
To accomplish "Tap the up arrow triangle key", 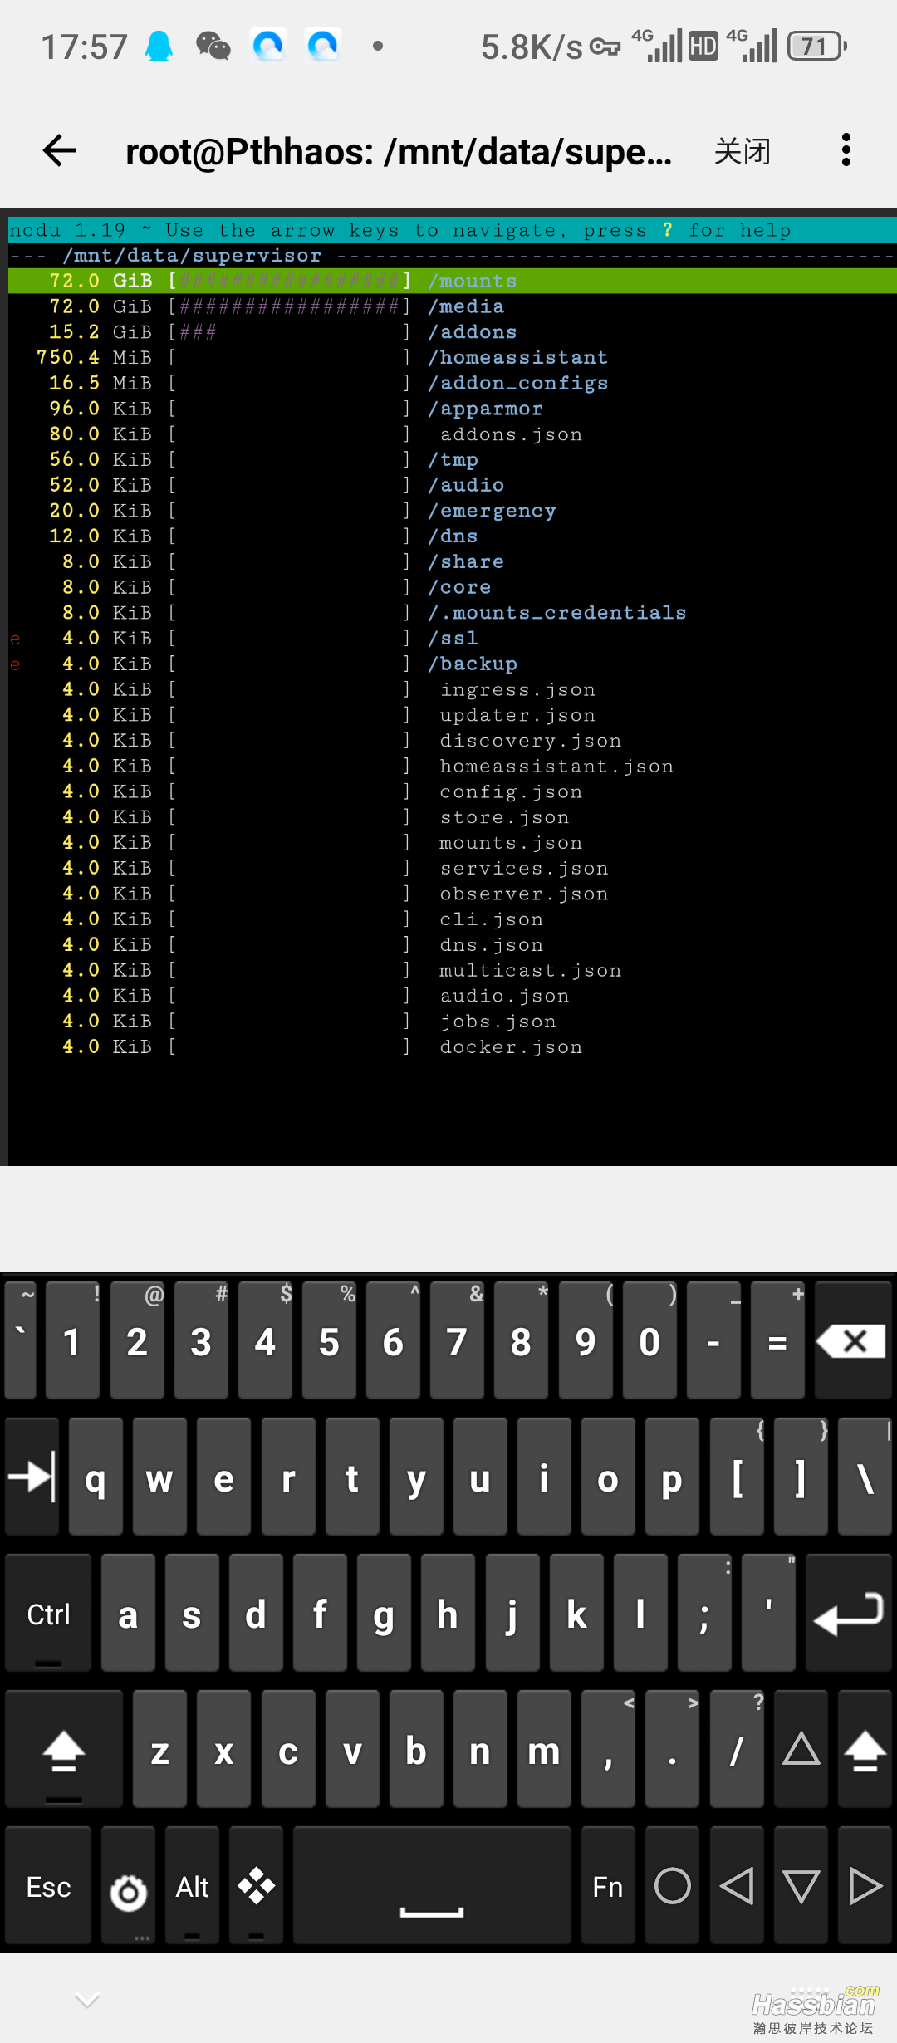I will 801,1749.
